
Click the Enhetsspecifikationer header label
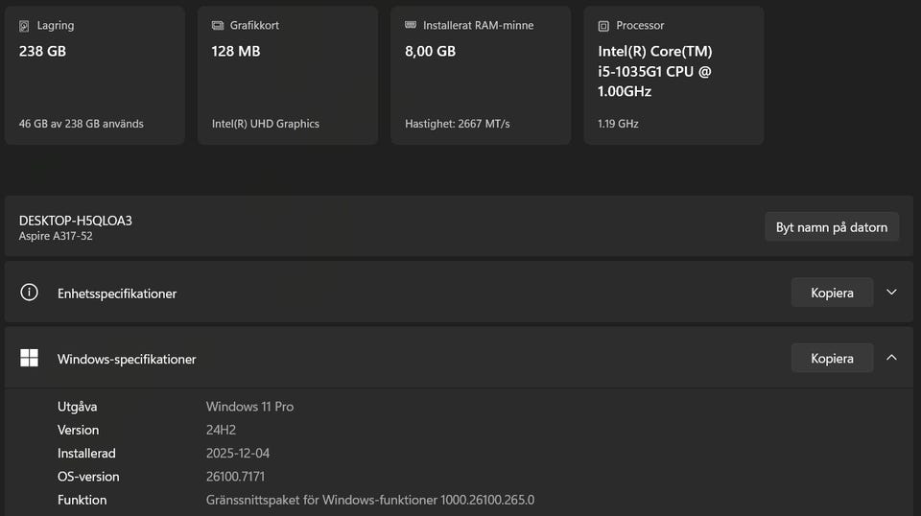coord(117,293)
